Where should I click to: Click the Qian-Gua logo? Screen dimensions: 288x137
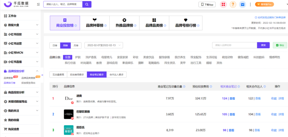(16, 4)
